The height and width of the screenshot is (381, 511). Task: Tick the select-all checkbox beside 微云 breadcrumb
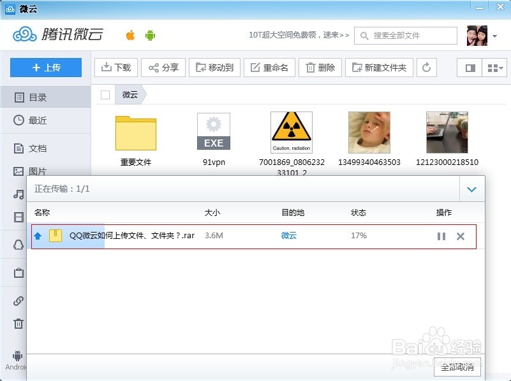105,95
